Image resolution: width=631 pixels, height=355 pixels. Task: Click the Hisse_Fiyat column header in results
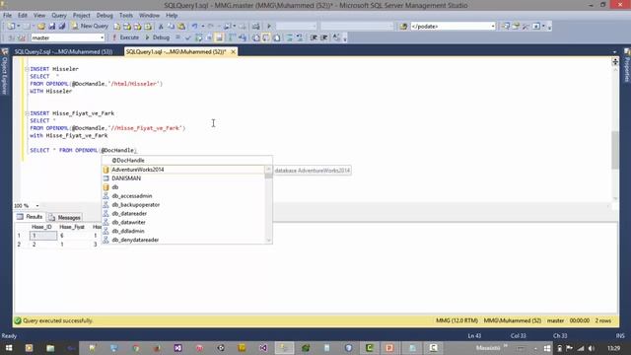pyautogui.click(x=72, y=227)
